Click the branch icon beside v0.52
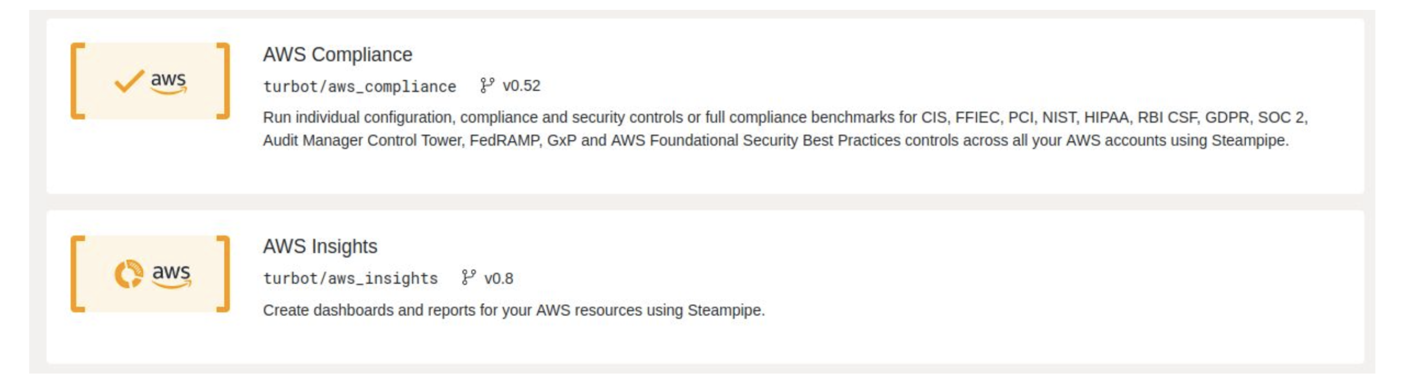 pos(486,86)
